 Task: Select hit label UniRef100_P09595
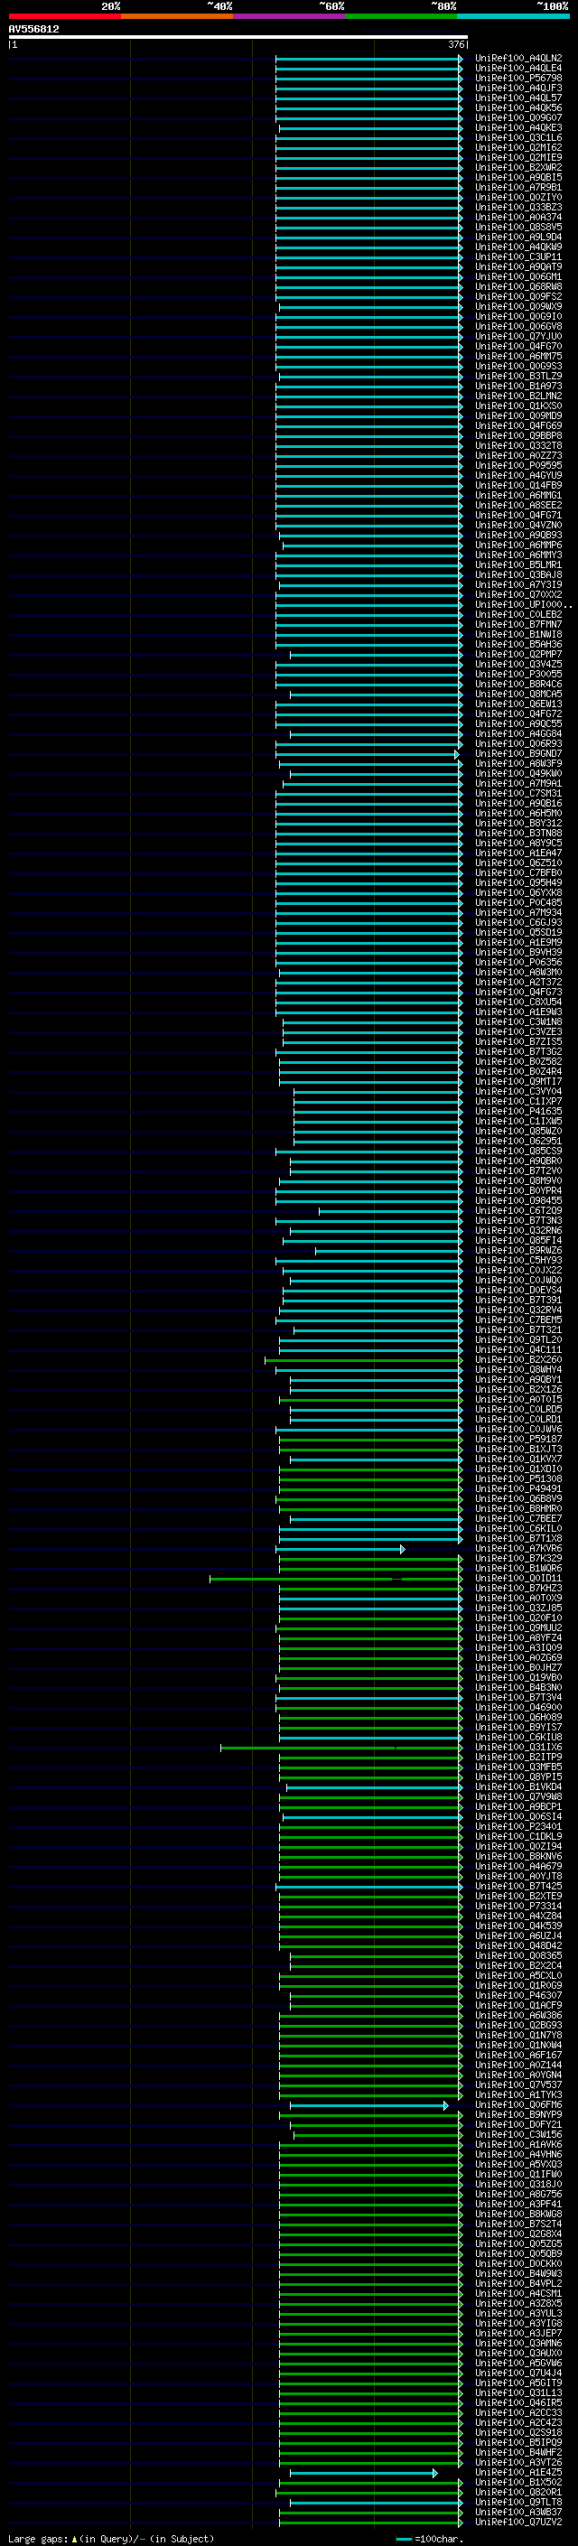coord(518,465)
